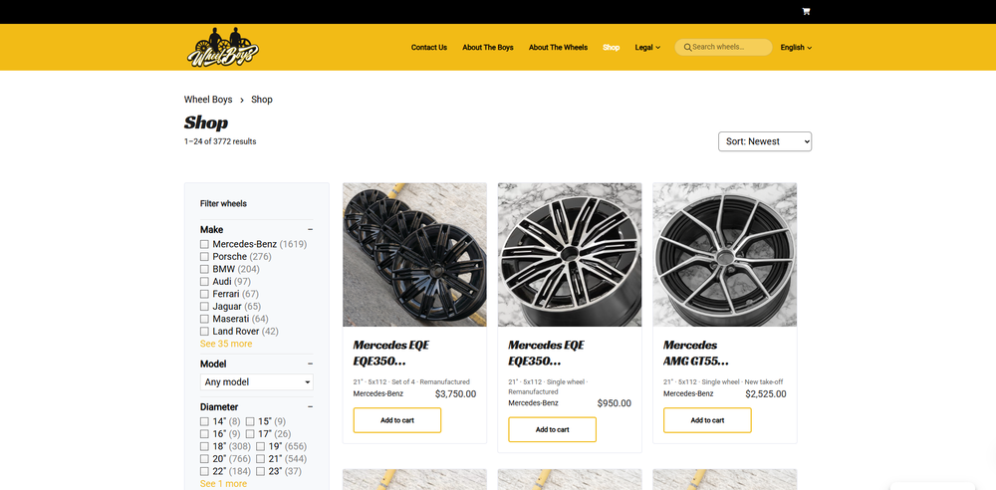This screenshot has width=996, height=490.
Task: Open Mercedes AMG GT55 product title
Action: (x=696, y=353)
